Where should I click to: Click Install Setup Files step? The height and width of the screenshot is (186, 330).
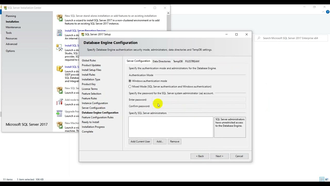point(92,70)
